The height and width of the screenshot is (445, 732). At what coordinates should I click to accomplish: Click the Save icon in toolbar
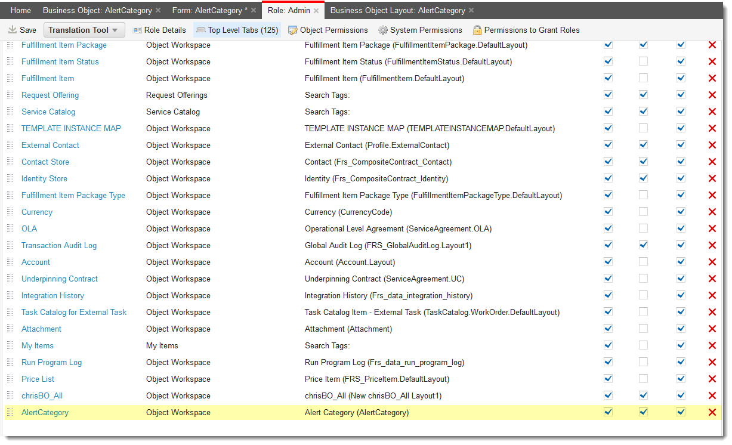(13, 30)
